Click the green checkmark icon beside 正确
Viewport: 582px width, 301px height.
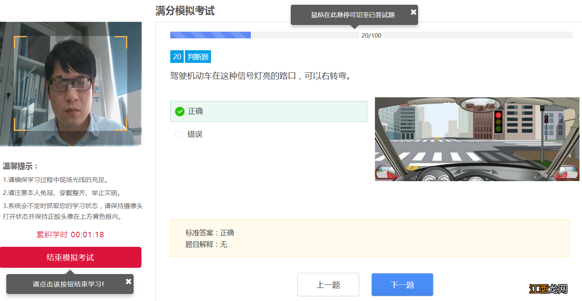pos(180,112)
